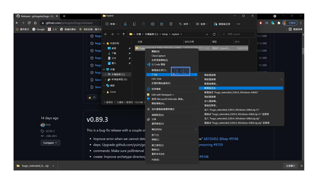Image resolution: width=327 pixels, height=184 pixels.
Task: Select Linux in the navigation pane
Action: pyautogui.click(x=113, y=92)
